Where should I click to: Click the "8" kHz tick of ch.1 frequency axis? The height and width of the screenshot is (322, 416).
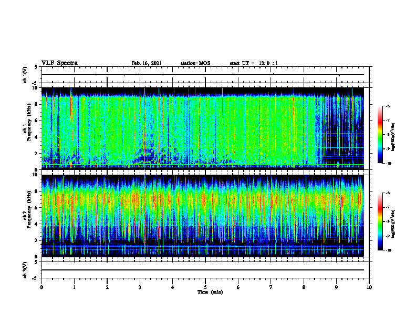(37, 104)
